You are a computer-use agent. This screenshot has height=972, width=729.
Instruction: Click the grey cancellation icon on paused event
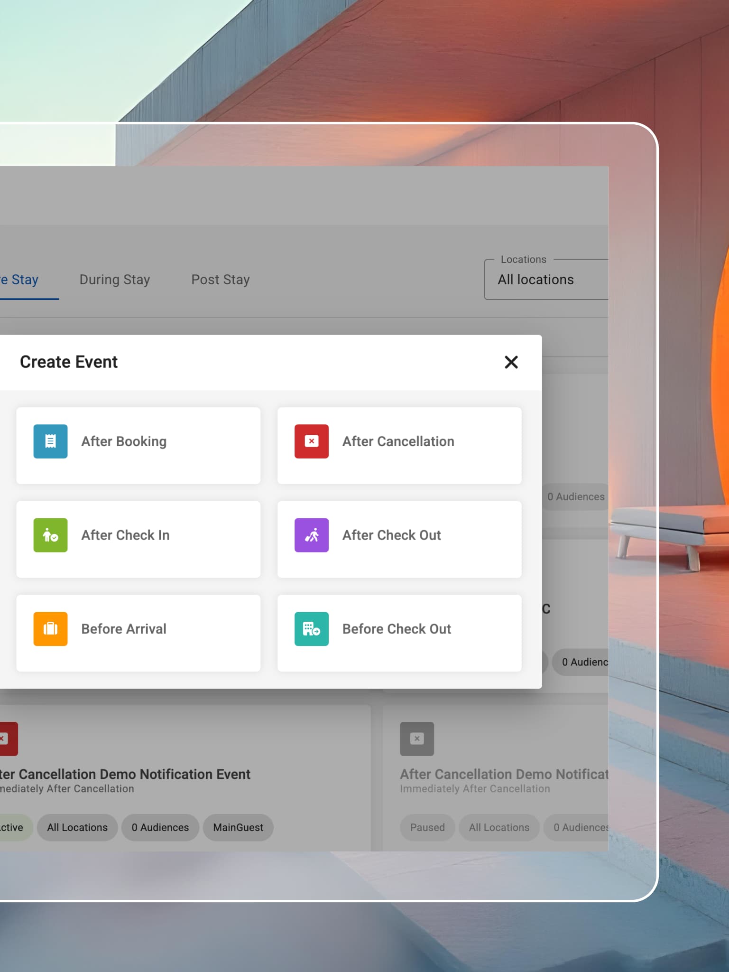(x=417, y=738)
